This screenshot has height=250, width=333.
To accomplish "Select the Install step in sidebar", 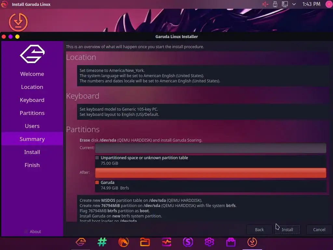I will [x=32, y=152].
